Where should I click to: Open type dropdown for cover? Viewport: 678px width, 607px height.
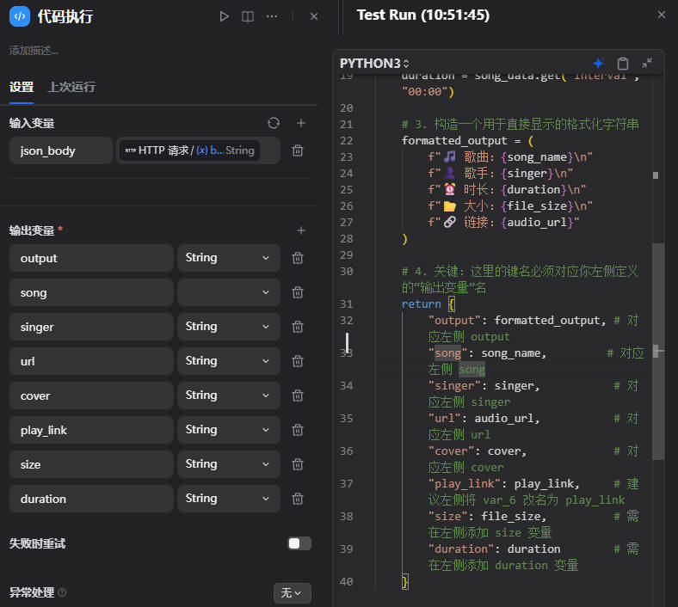tap(229, 395)
